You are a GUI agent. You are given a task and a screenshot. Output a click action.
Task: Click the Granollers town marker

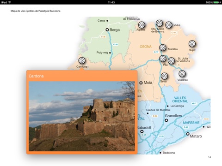pyautogui.click(x=166, y=120)
